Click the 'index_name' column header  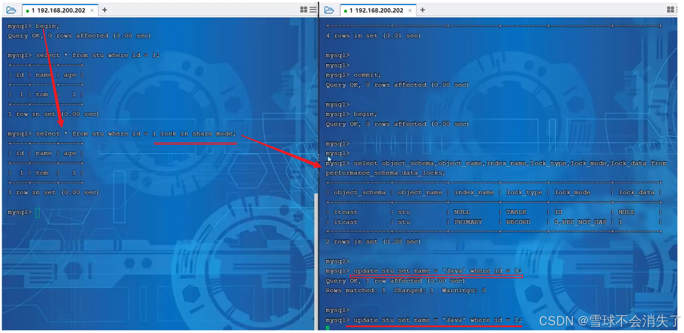click(x=474, y=192)
